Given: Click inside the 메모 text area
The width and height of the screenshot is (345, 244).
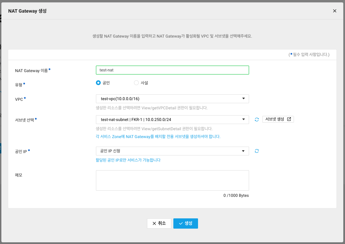Looking at the screenshot, I should [172, 180].
